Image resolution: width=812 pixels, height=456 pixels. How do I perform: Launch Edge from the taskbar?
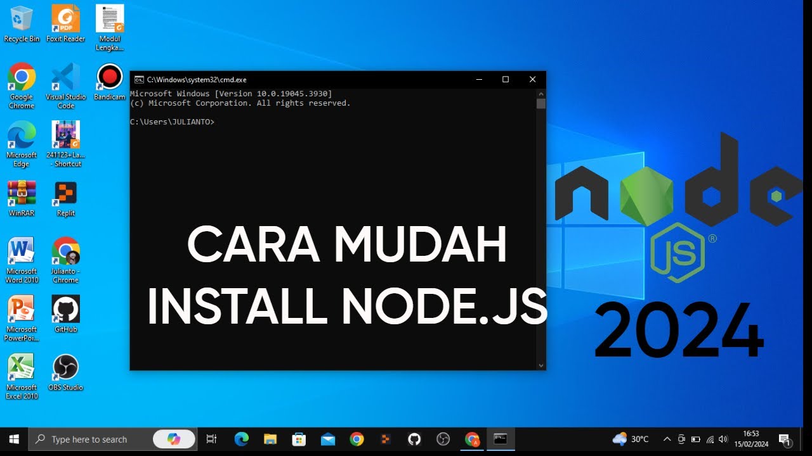241,439
